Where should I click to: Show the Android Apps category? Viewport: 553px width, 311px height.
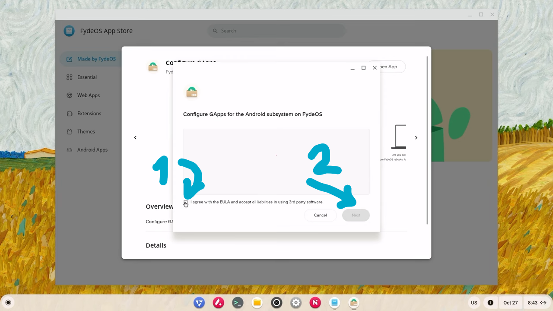coord(92,150)
